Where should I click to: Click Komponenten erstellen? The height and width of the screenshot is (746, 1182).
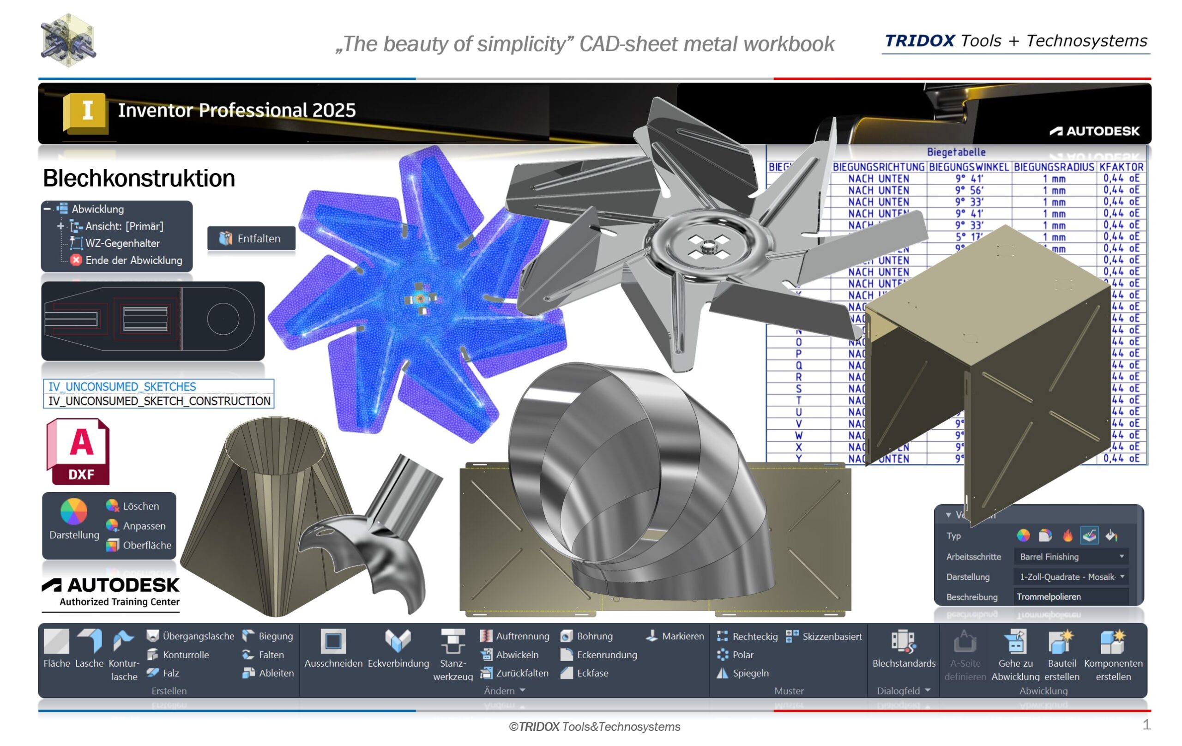tap(1113, 655)
